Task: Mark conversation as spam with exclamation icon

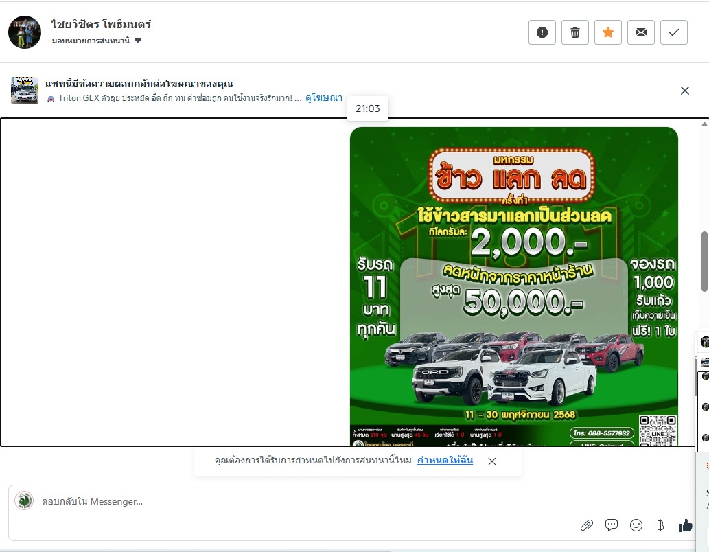Action: coord(542,32)
